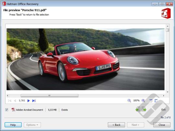
Task: Click the Porsche image in the preview
Action: click(x=85, y=59)
